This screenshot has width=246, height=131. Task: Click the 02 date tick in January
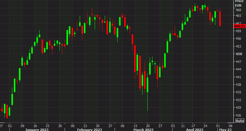(x=9, y=126)
